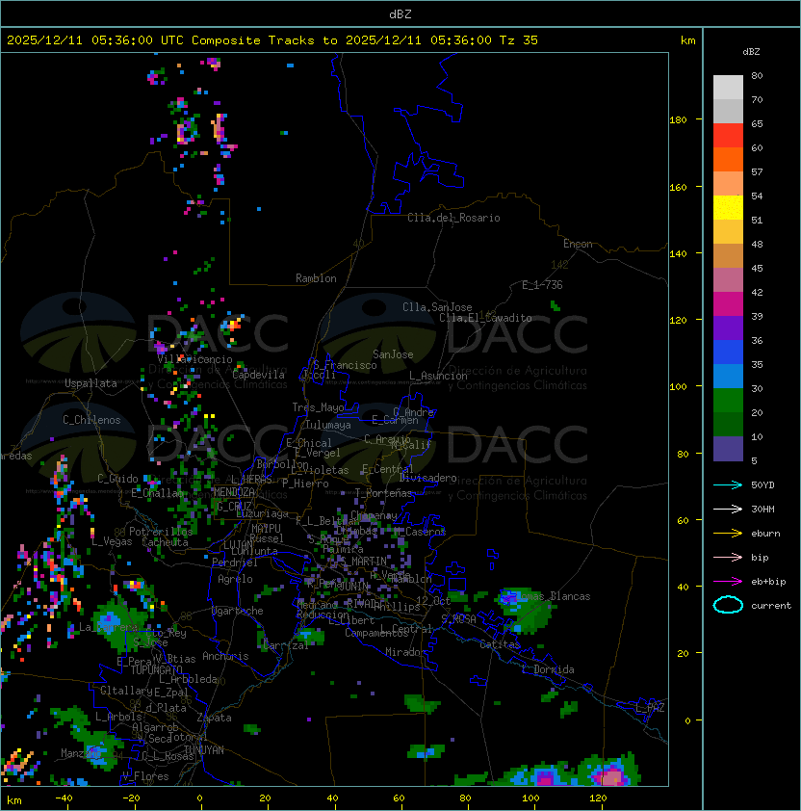801x811 pixels.
Task: Pick the magenta 42 dBZ legend swatch
Action: point(728,303)
